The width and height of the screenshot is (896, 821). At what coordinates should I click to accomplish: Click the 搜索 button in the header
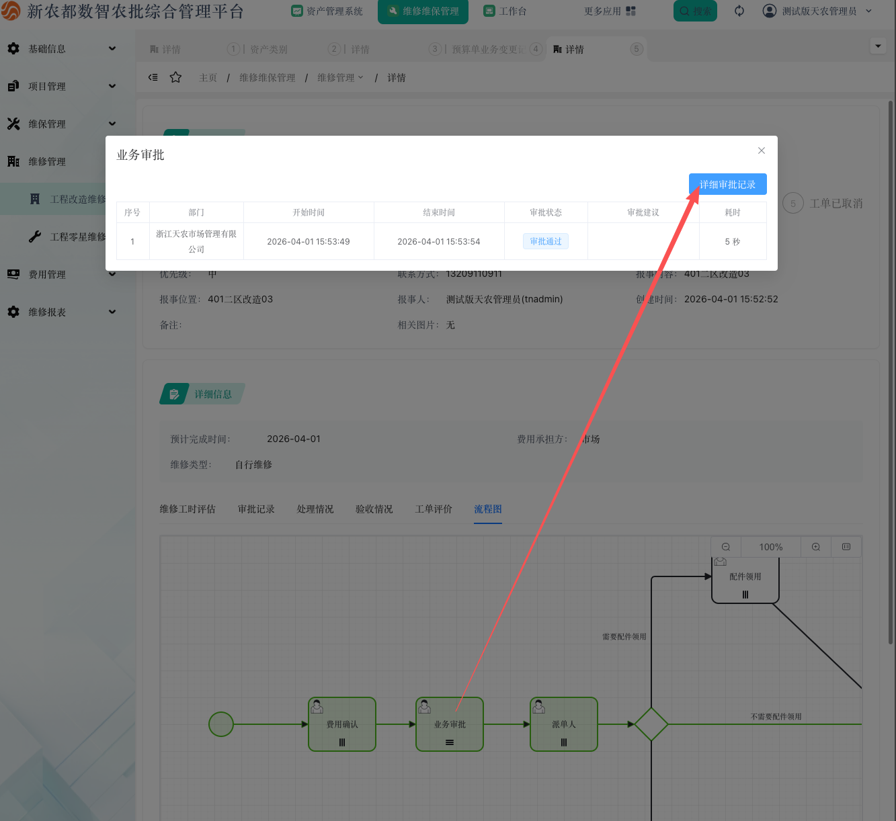coord(695,11)
